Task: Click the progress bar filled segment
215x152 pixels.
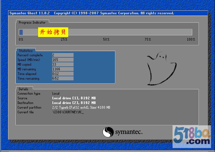Action: pos(21,32)
